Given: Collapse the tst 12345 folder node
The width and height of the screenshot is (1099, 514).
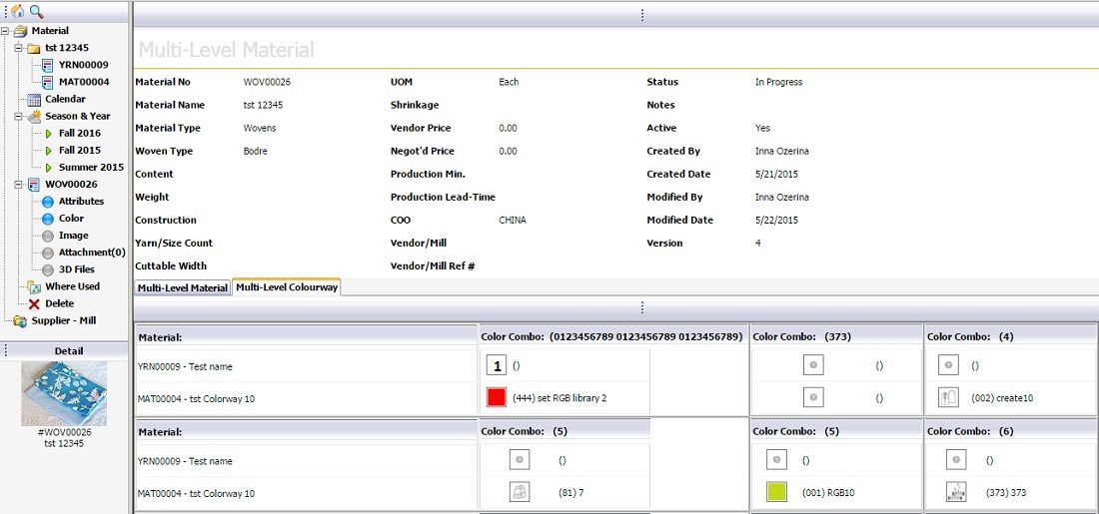Looking at the screenshot, I should tap(19, 48).
